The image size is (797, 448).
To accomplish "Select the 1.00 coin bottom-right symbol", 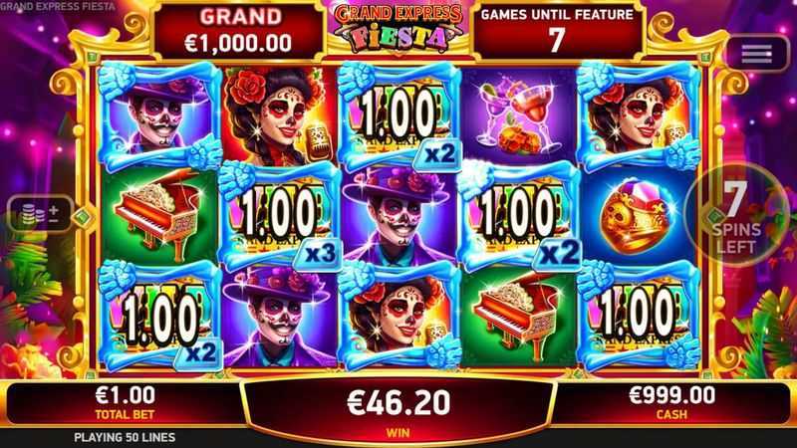I will 639,317.
